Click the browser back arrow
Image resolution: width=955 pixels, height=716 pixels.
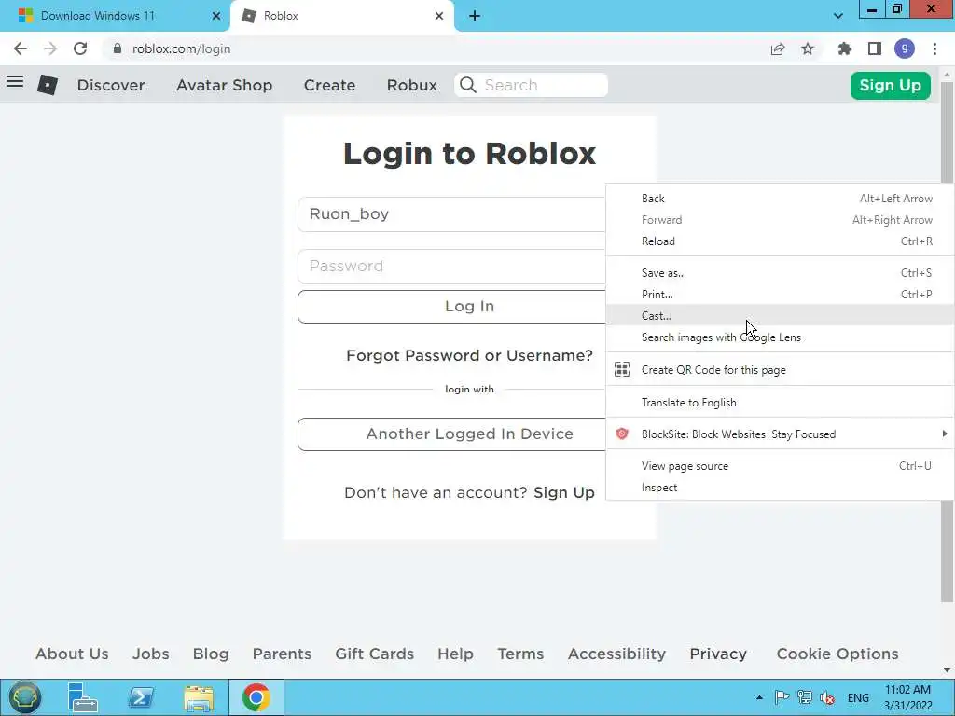21,48
